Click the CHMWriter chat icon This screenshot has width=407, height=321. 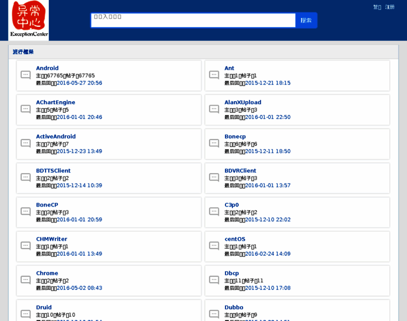tap(26, 246)
